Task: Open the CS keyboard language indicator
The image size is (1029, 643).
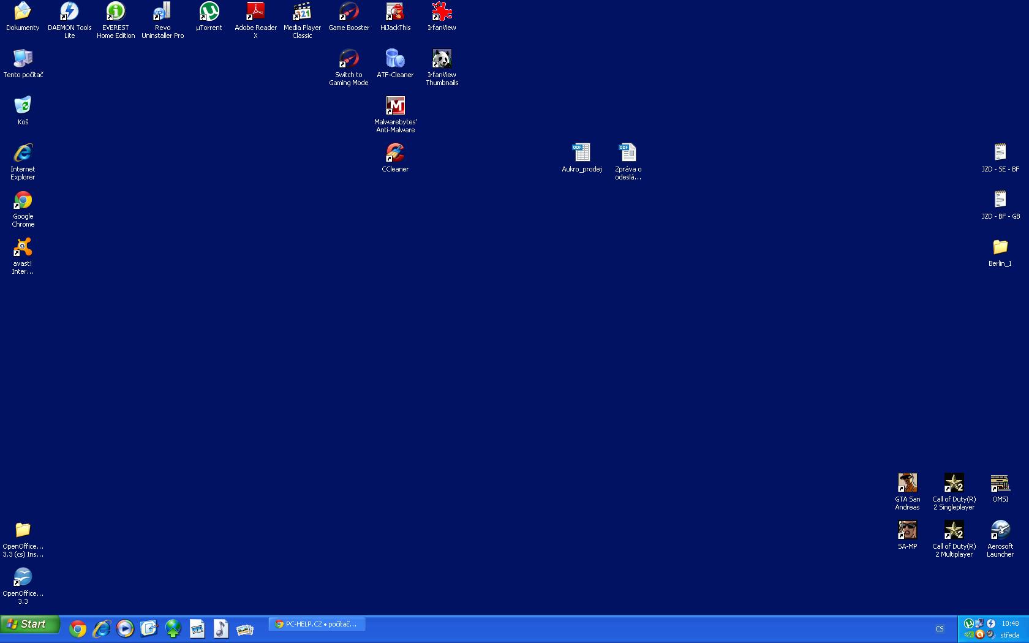Action: tap(939, 629)
